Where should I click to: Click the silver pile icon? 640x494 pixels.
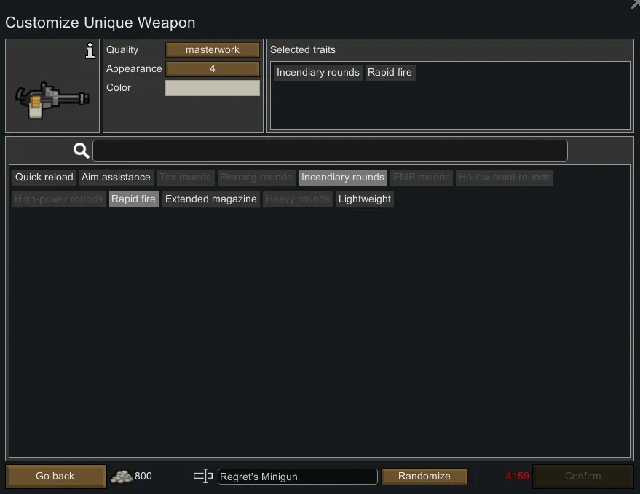(x=122, y=477)
